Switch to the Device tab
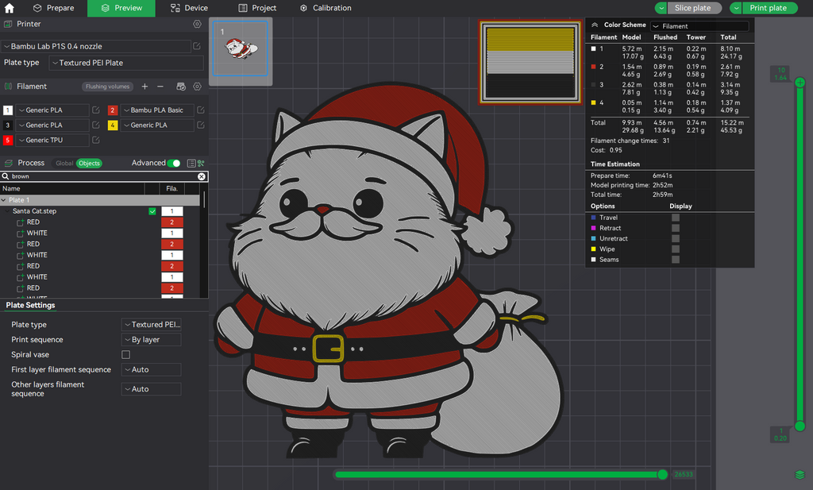 pos(189,8)
